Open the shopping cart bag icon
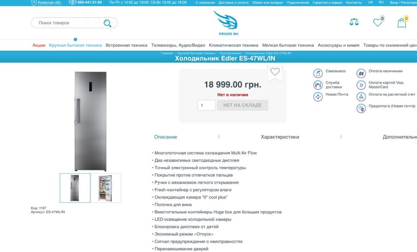Image resolution: width=417 pixels, height=252 pixels. [402, 23]
